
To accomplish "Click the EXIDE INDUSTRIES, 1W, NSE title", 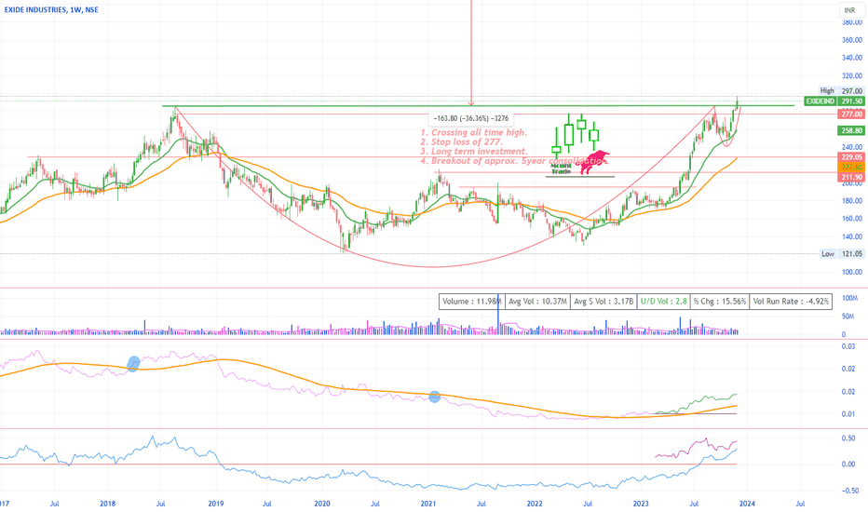I will [x=51, y=10].
